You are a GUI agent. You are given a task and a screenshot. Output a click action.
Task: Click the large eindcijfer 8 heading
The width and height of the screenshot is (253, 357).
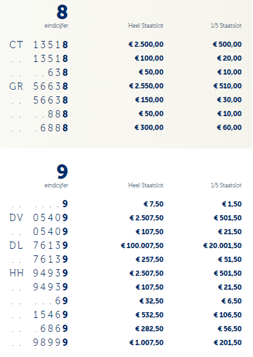tap(62, 12)
